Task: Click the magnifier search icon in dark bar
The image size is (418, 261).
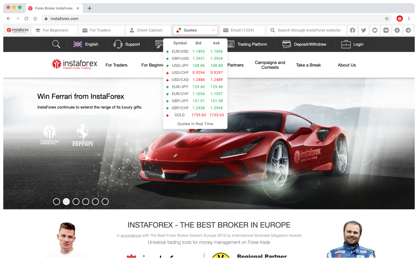Action: 56,44
